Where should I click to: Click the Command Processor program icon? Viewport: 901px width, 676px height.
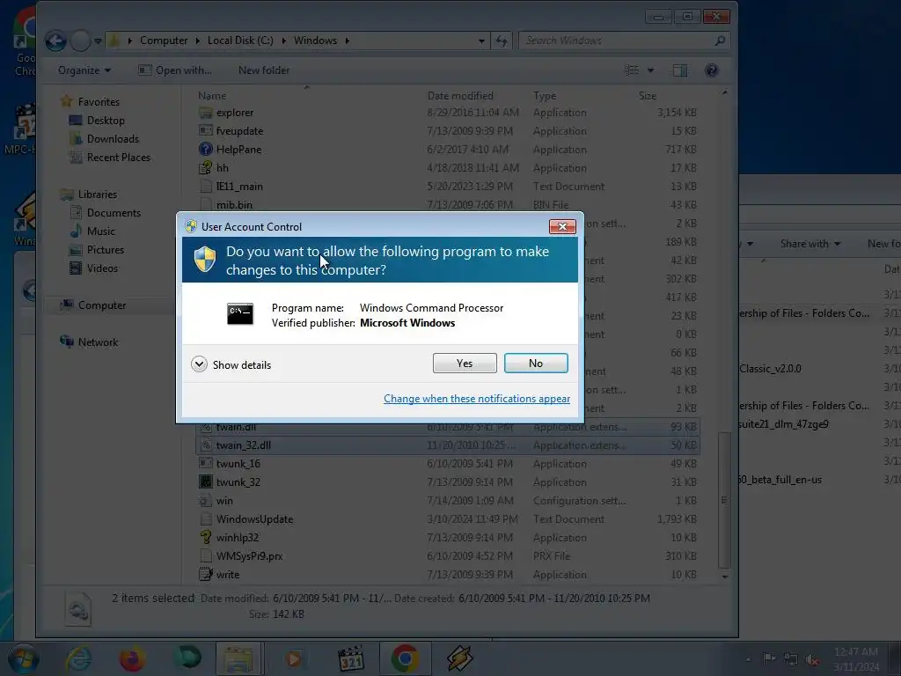[x=239, y=314]
